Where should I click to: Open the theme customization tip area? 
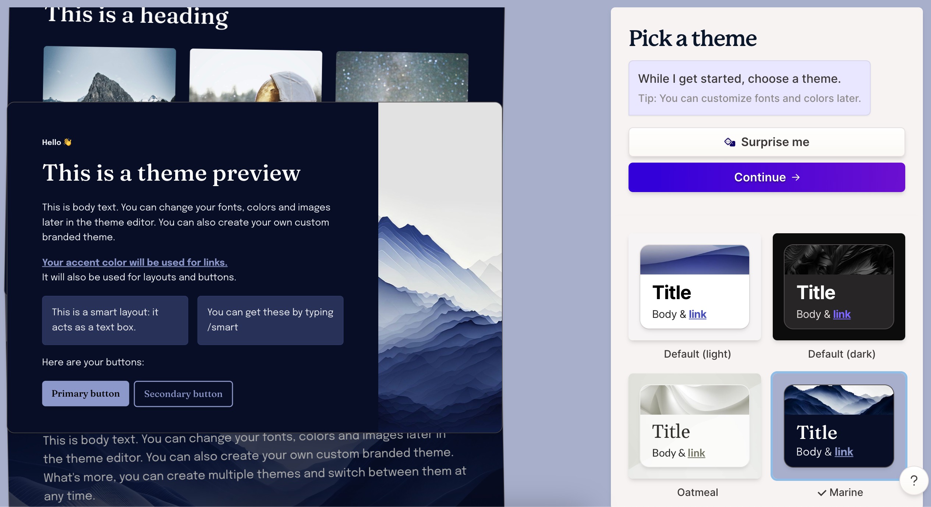tap(750, 88)
